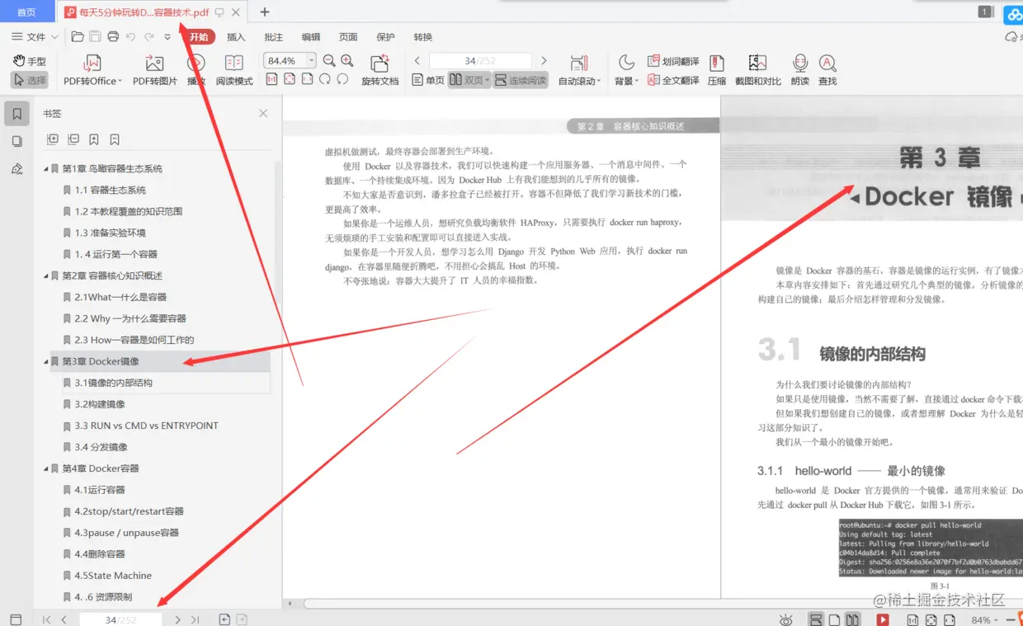Open the 保护 ribbon tab
The image size is (1023, 626).
pos(385,36)
